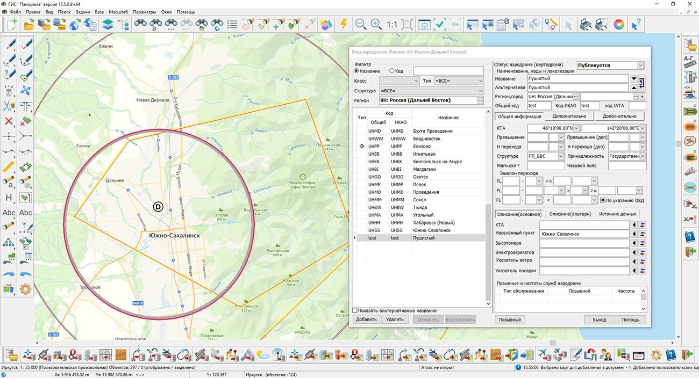
Task: Click the 'Позывные' button
Action: tap(509, 319)
